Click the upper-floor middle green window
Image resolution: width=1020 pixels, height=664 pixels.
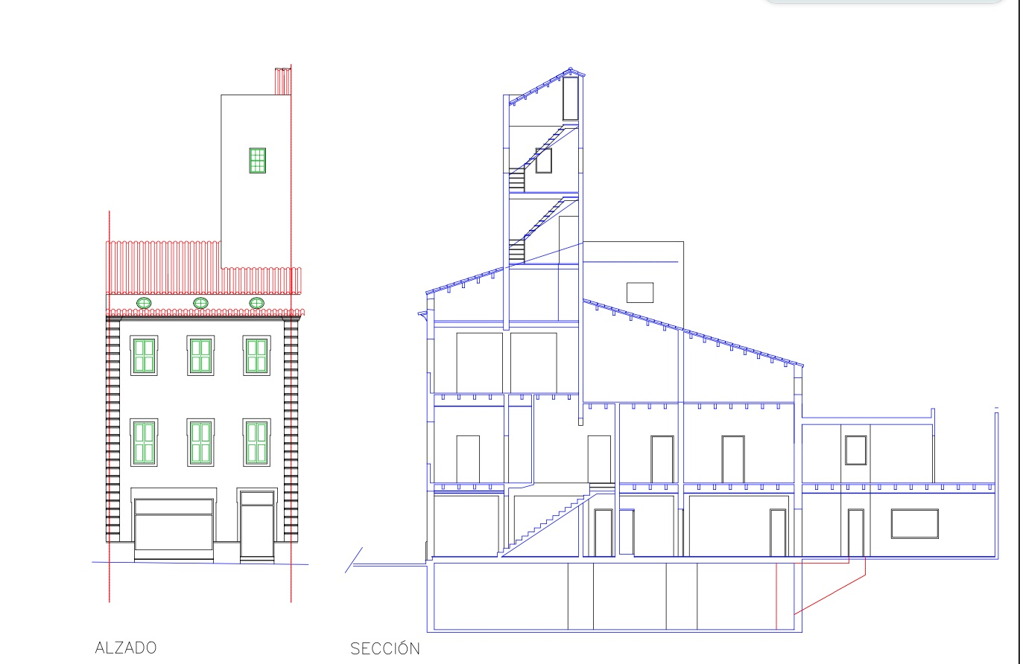coord(200,356)
